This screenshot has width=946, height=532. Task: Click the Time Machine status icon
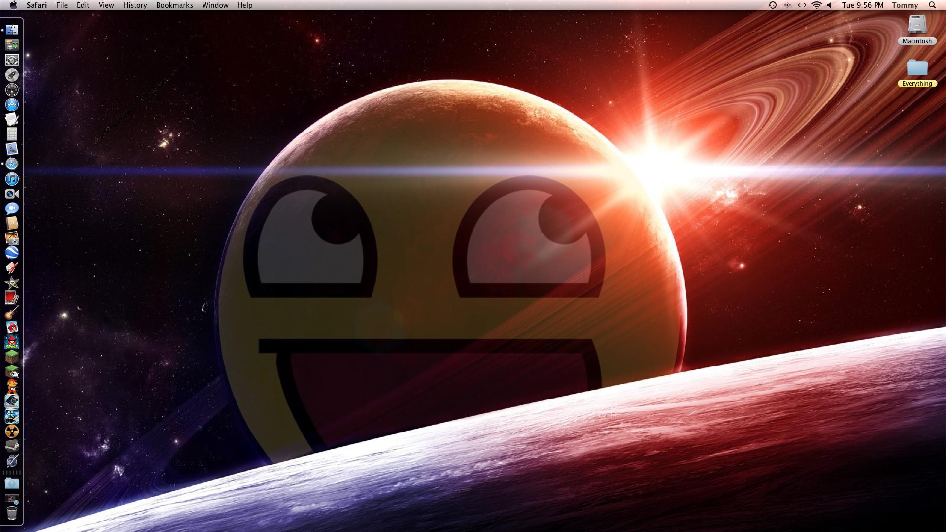(773, 5)
